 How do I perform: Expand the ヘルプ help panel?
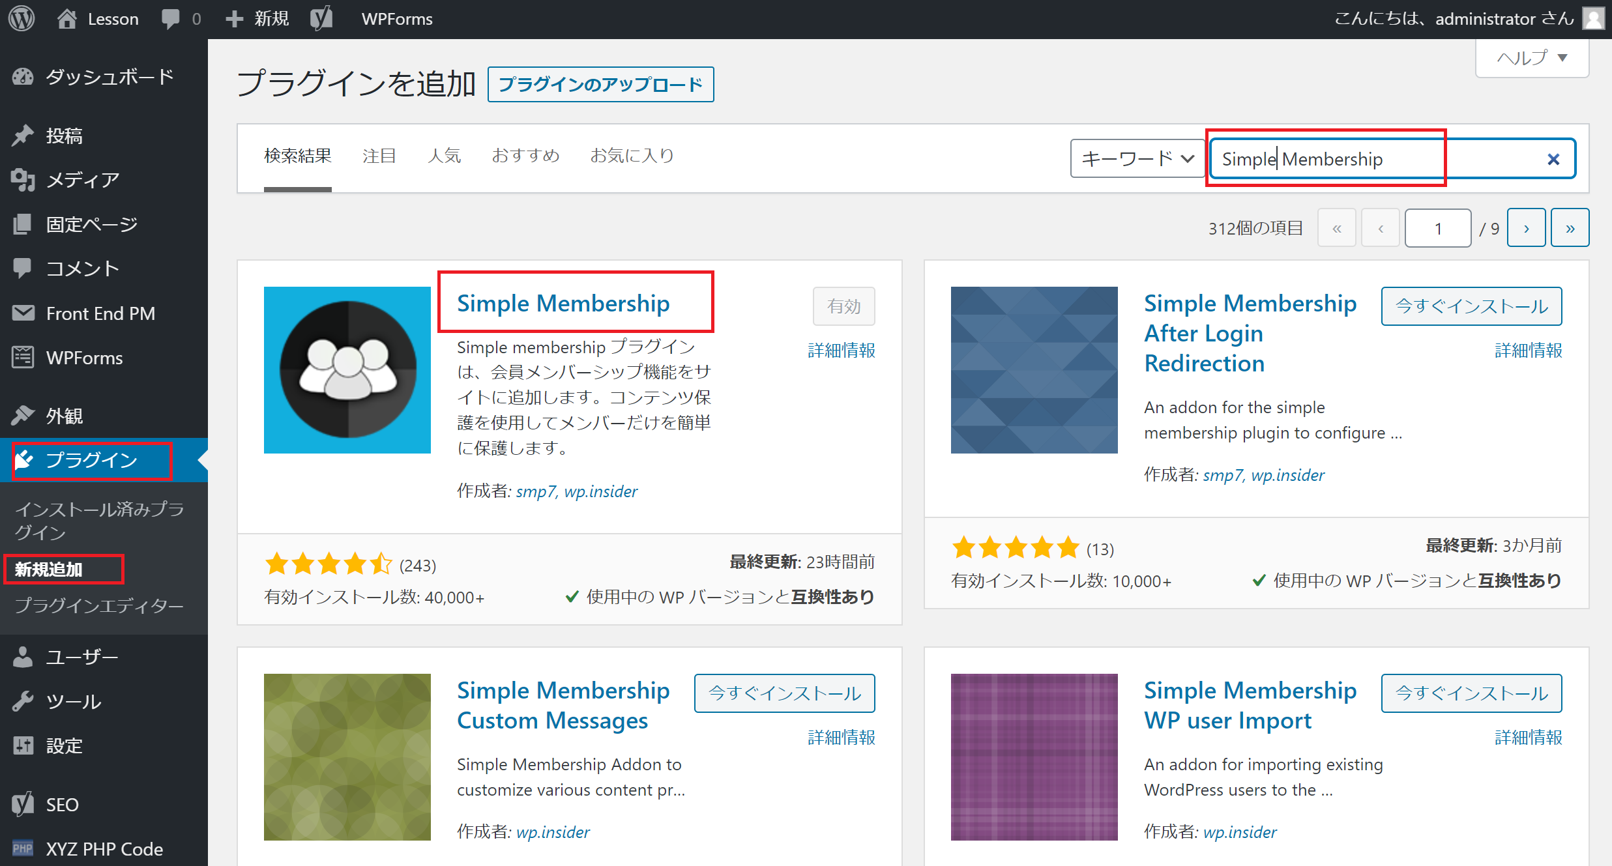coord(1532,58)
